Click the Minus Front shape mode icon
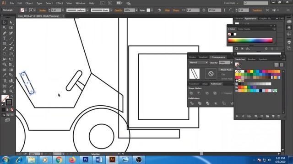This screenshot has width=293, height=164. click(x=199, y=93)
